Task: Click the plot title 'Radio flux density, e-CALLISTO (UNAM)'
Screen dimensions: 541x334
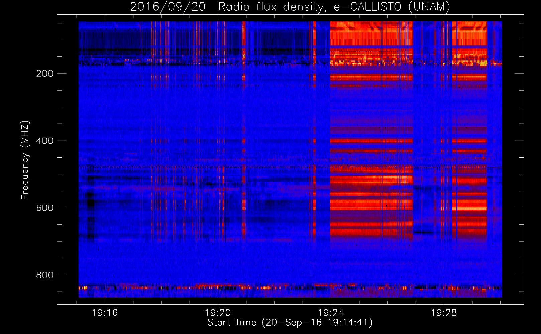Action: pyautogui.click(x=334, y=7)
